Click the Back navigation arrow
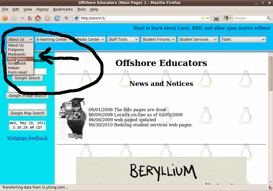The height and width of the screenshot is (191, 273). coord(5,18)
